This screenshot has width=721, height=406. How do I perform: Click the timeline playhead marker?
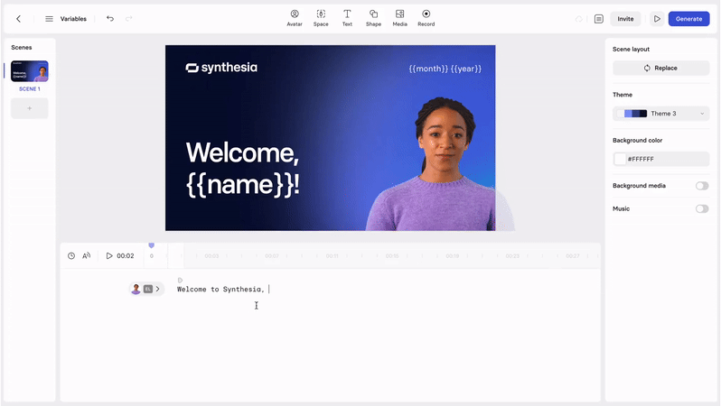151,245
